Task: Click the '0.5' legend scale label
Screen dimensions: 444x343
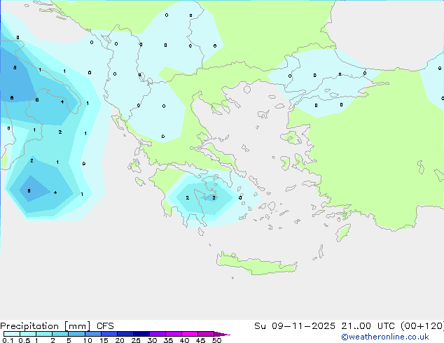Action: (24, 340)
